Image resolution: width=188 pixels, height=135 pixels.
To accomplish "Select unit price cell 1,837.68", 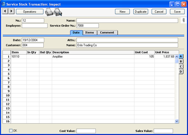I will [165, 57].
